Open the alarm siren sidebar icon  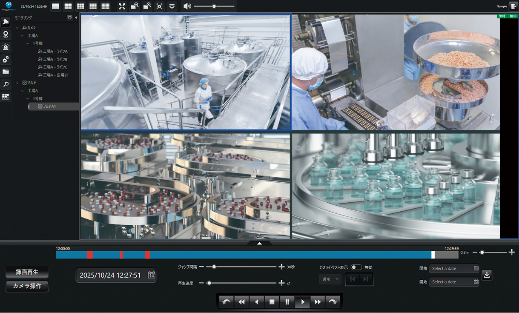[6, 47]
